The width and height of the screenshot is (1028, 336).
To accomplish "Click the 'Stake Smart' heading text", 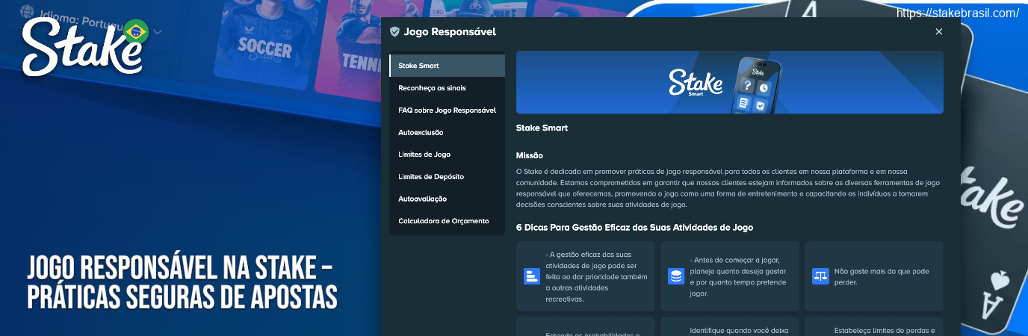I will coord(542,128).
